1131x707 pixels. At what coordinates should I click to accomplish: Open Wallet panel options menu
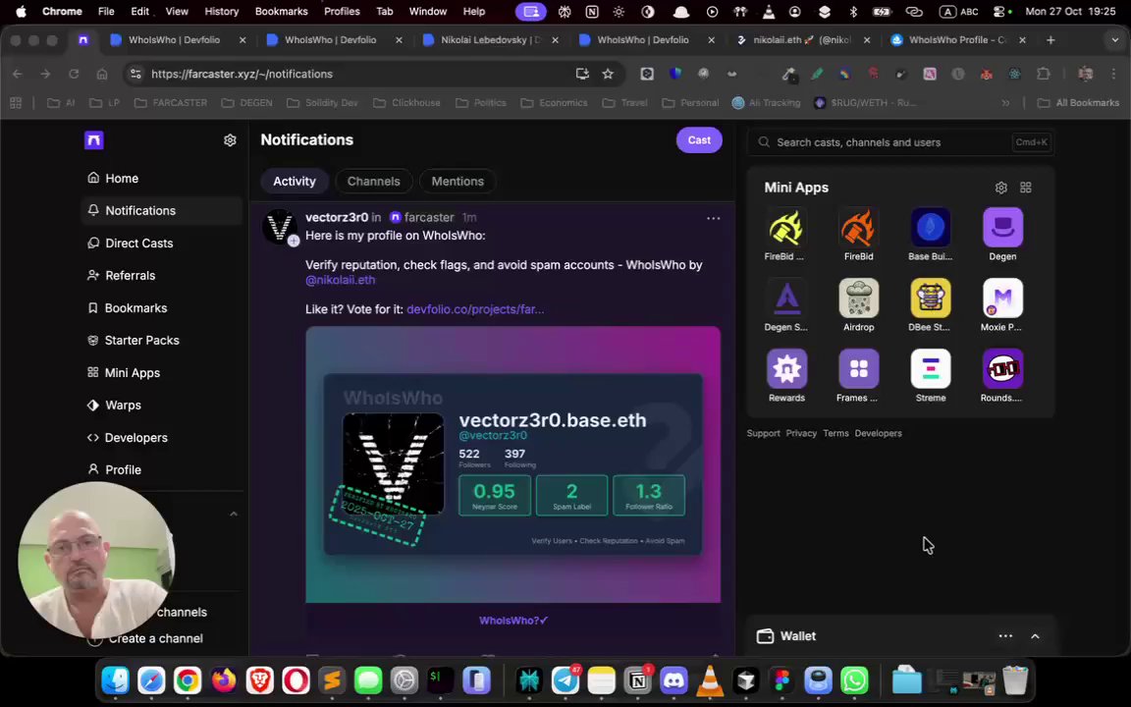click(x=1005, y=636)
